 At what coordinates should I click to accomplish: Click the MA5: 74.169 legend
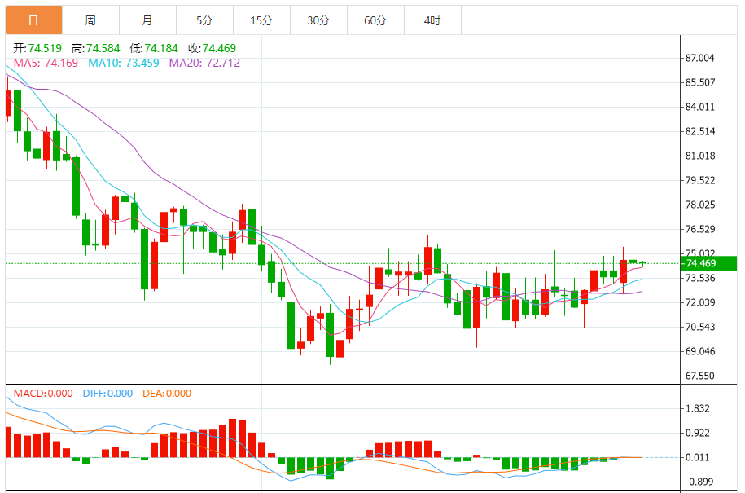[46, 63]
